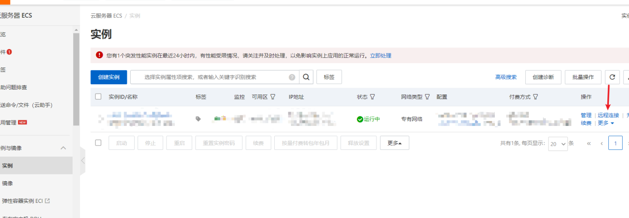This screenshot has width=629, height=218.
Task: Click the 停止 batch button
Action: [150, 143]
